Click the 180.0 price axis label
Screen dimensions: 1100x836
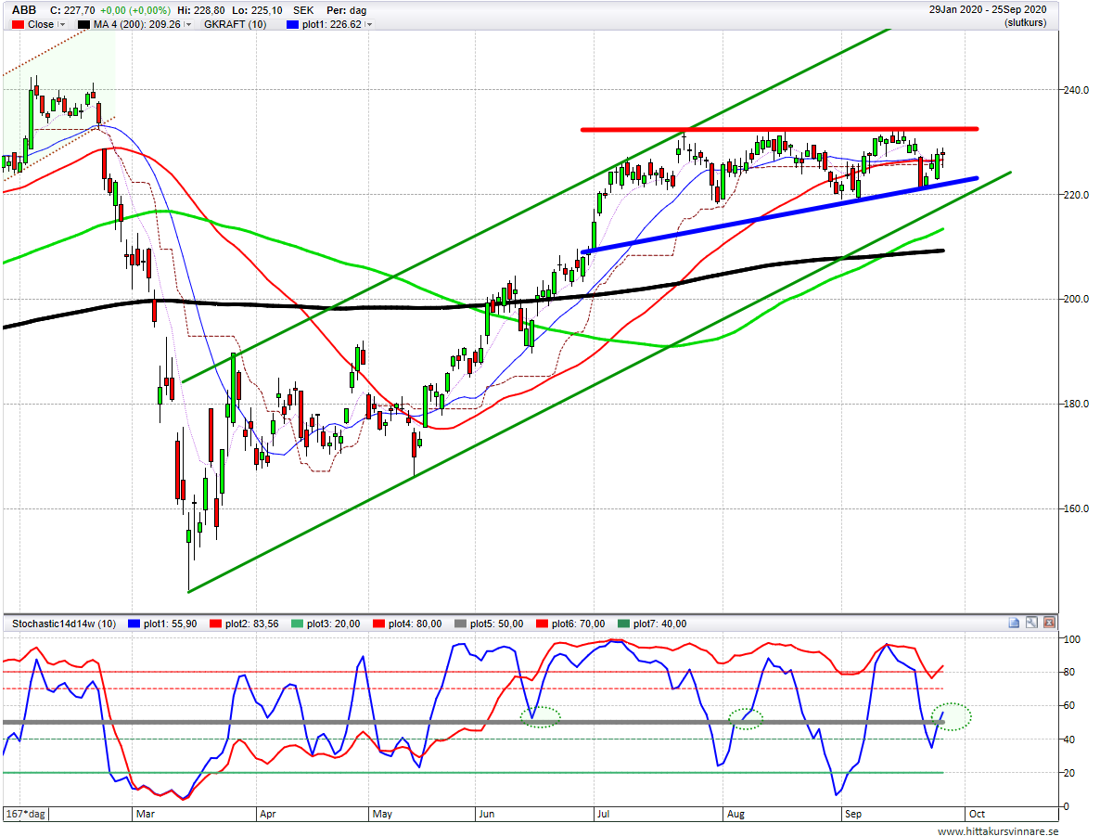(x=1076, y=404)
